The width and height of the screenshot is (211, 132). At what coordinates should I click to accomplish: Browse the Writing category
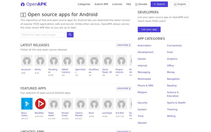click(171, 116)
